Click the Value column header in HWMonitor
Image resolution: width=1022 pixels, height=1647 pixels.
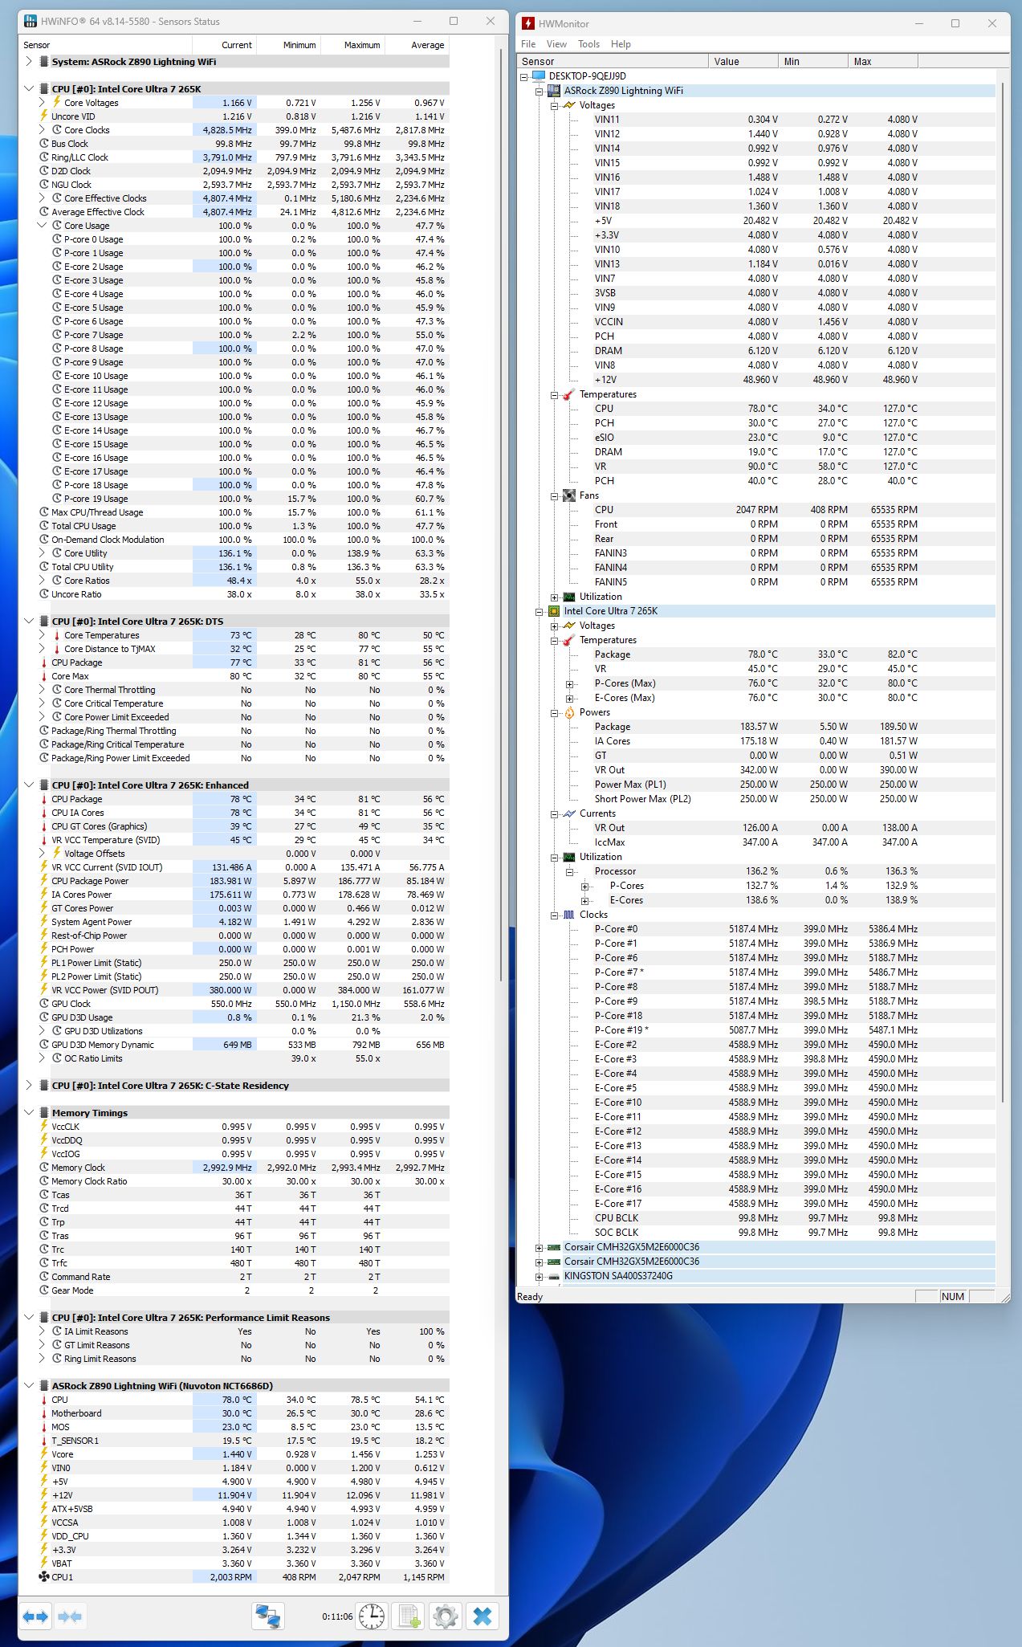click(x=743, y=61)
